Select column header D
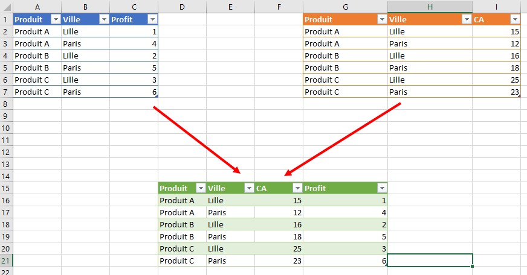 click(182, 7)
